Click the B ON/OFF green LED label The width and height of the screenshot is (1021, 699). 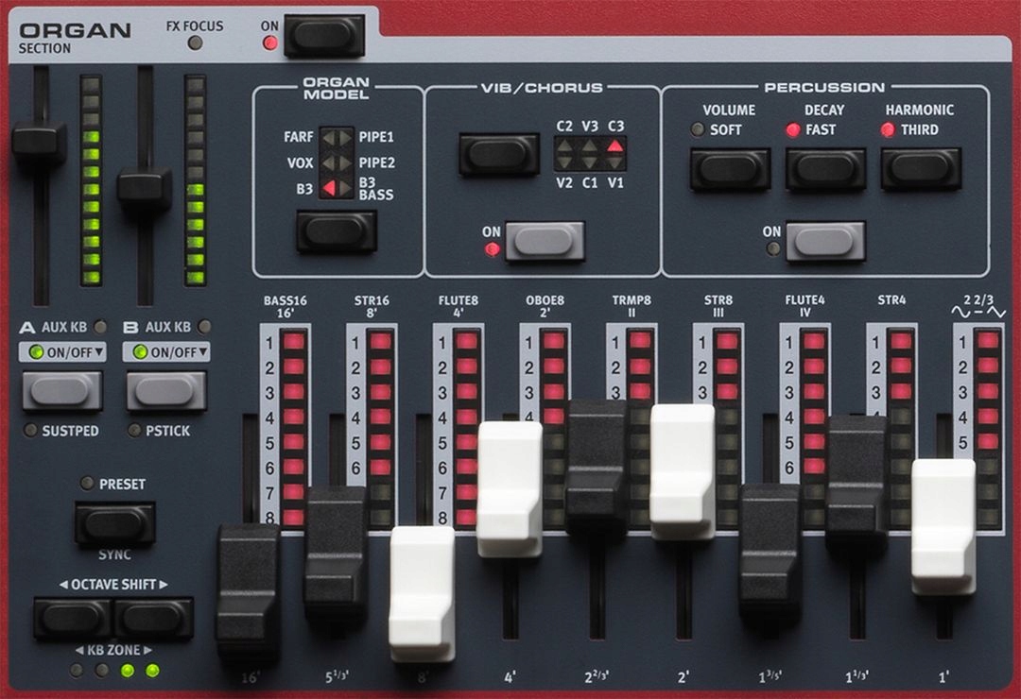pyautogui.click(x=166, y=352)
